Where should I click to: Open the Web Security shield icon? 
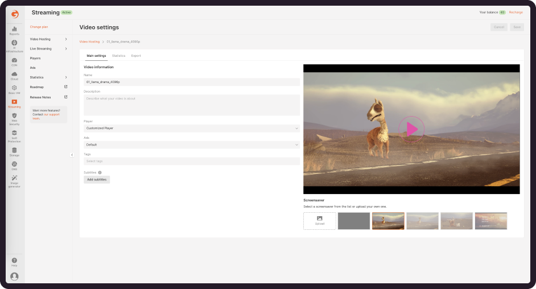[x=14, y=115]
